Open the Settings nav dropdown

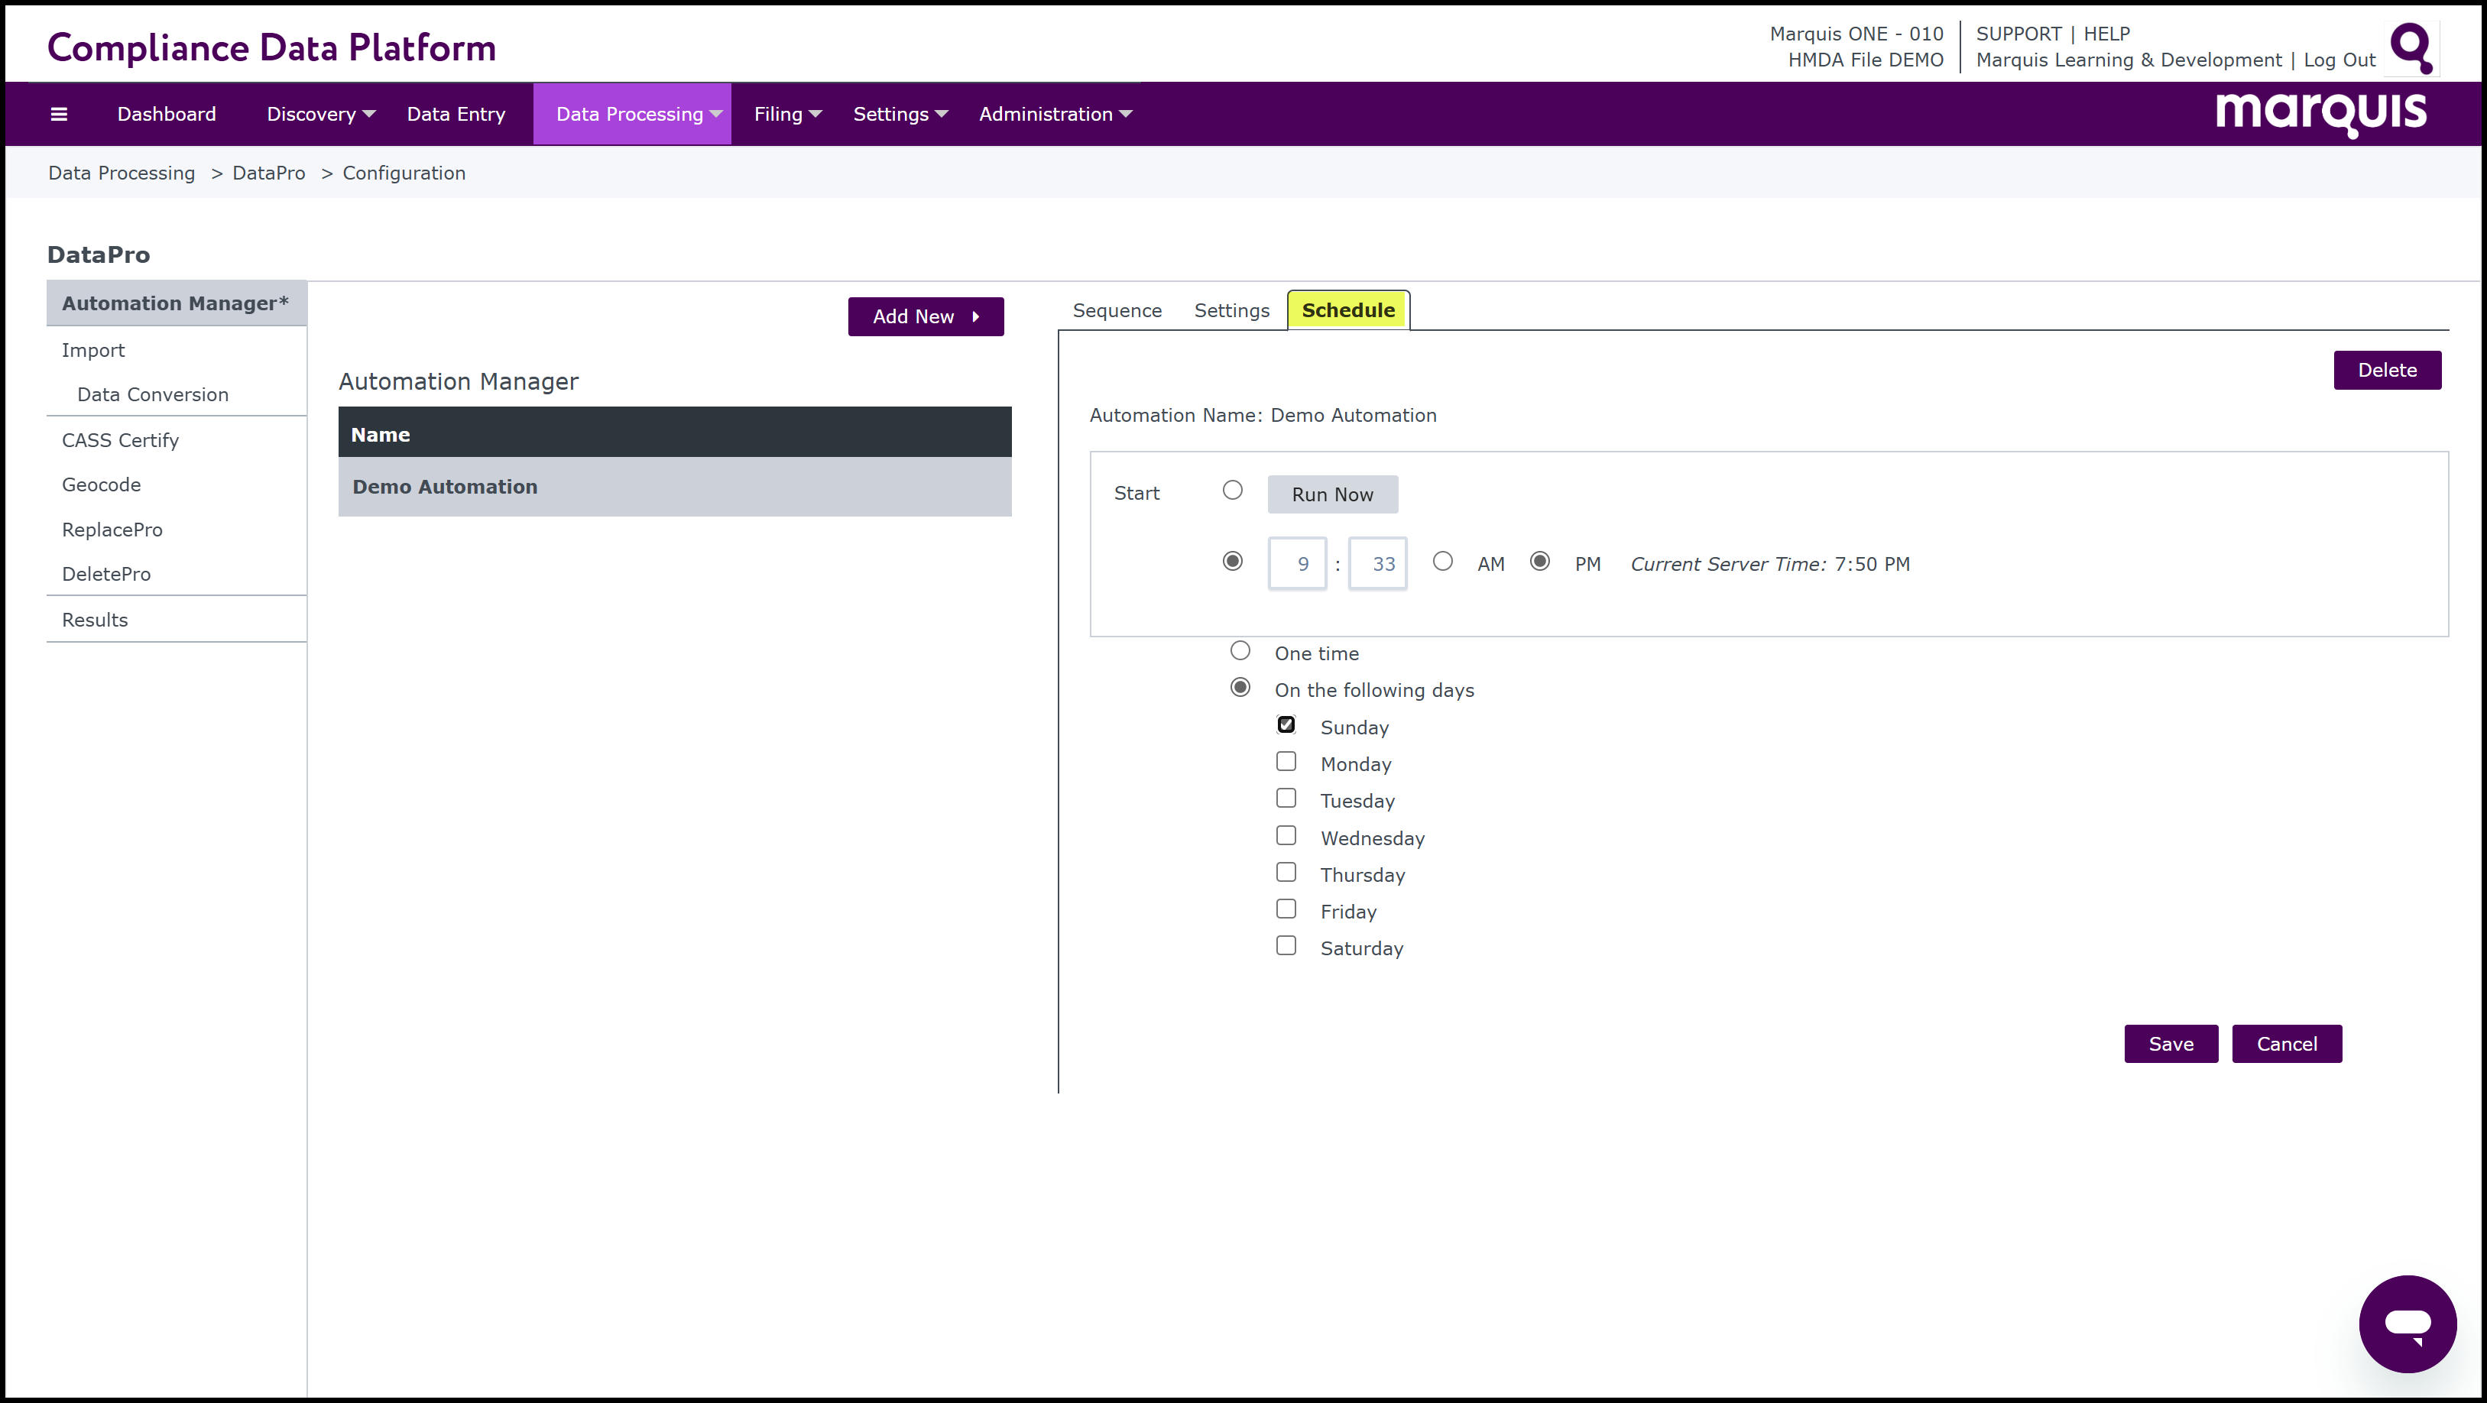900,114
